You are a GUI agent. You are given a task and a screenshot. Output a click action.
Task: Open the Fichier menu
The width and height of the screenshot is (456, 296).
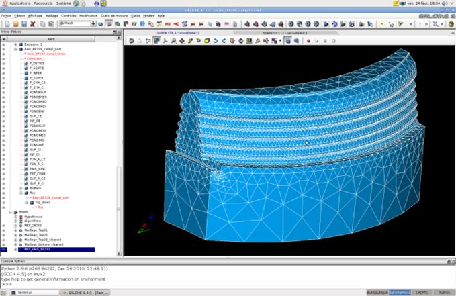[x=7, y=15]
